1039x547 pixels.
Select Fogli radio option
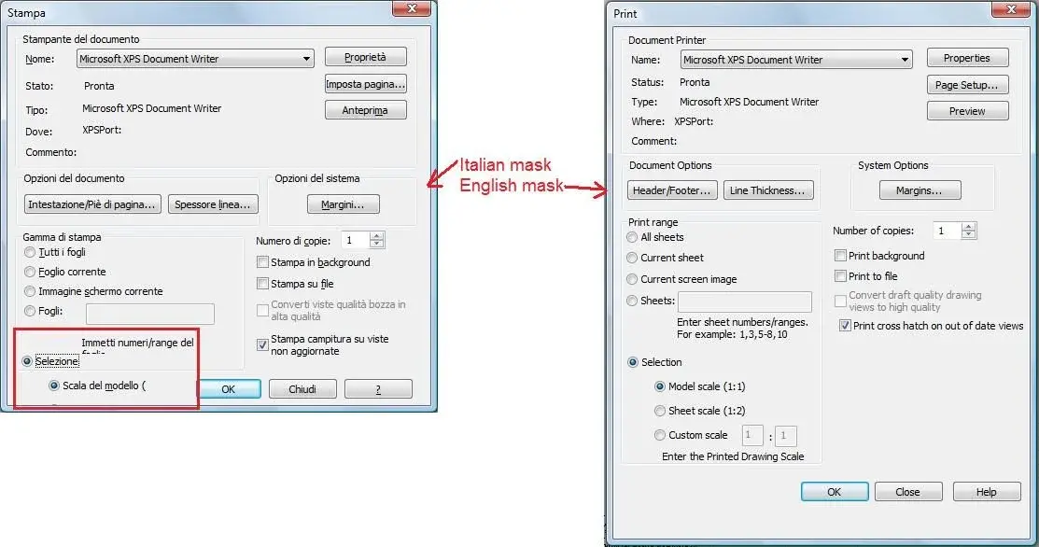pos(30,310)
